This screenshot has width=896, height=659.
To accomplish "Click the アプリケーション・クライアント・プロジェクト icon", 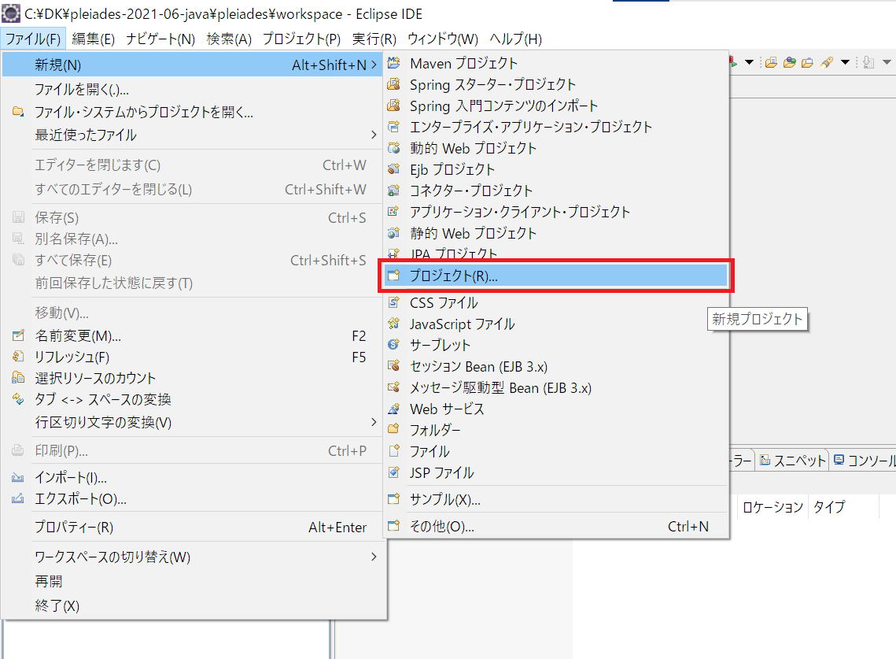I will [393, 212].
